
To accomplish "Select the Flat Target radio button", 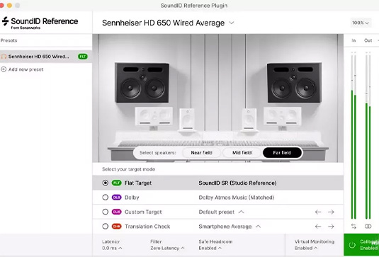I will click(105, 183).
